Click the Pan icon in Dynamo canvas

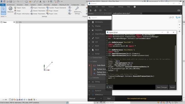180,31
